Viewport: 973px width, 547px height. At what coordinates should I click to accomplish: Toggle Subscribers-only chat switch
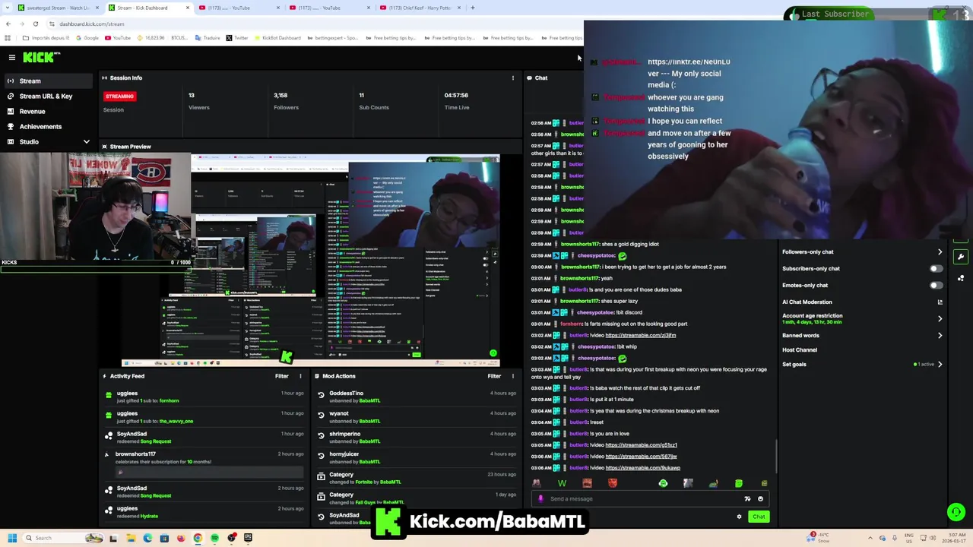point(936,268)
